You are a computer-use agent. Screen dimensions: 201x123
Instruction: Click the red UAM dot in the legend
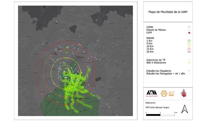189,33
